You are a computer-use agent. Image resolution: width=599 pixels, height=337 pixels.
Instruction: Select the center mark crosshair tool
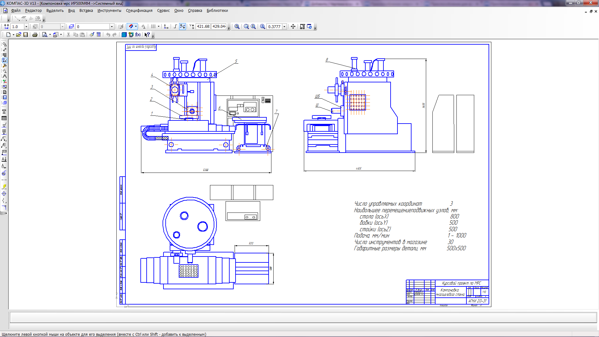[x=4, y=193]
